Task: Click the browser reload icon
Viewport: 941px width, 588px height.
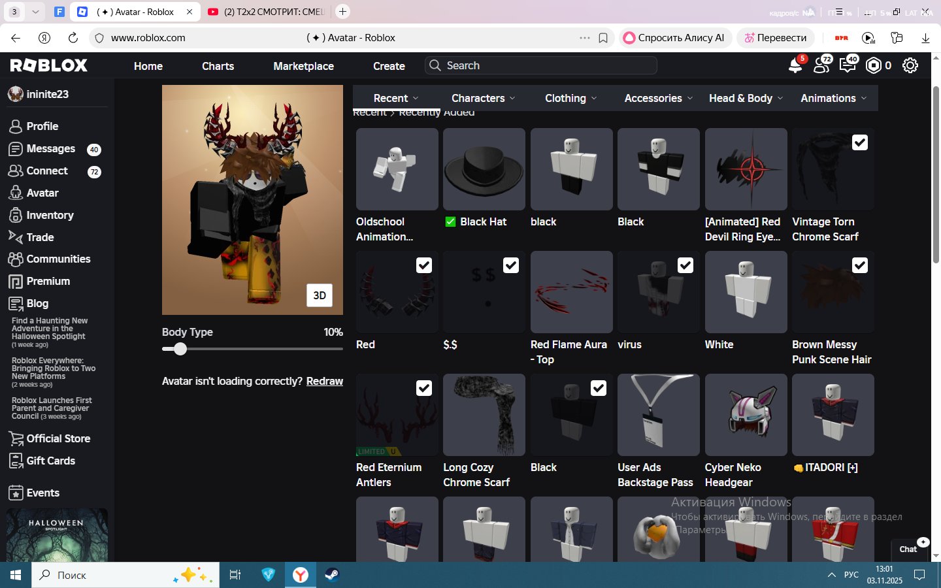Action: [x=73, y=38]
